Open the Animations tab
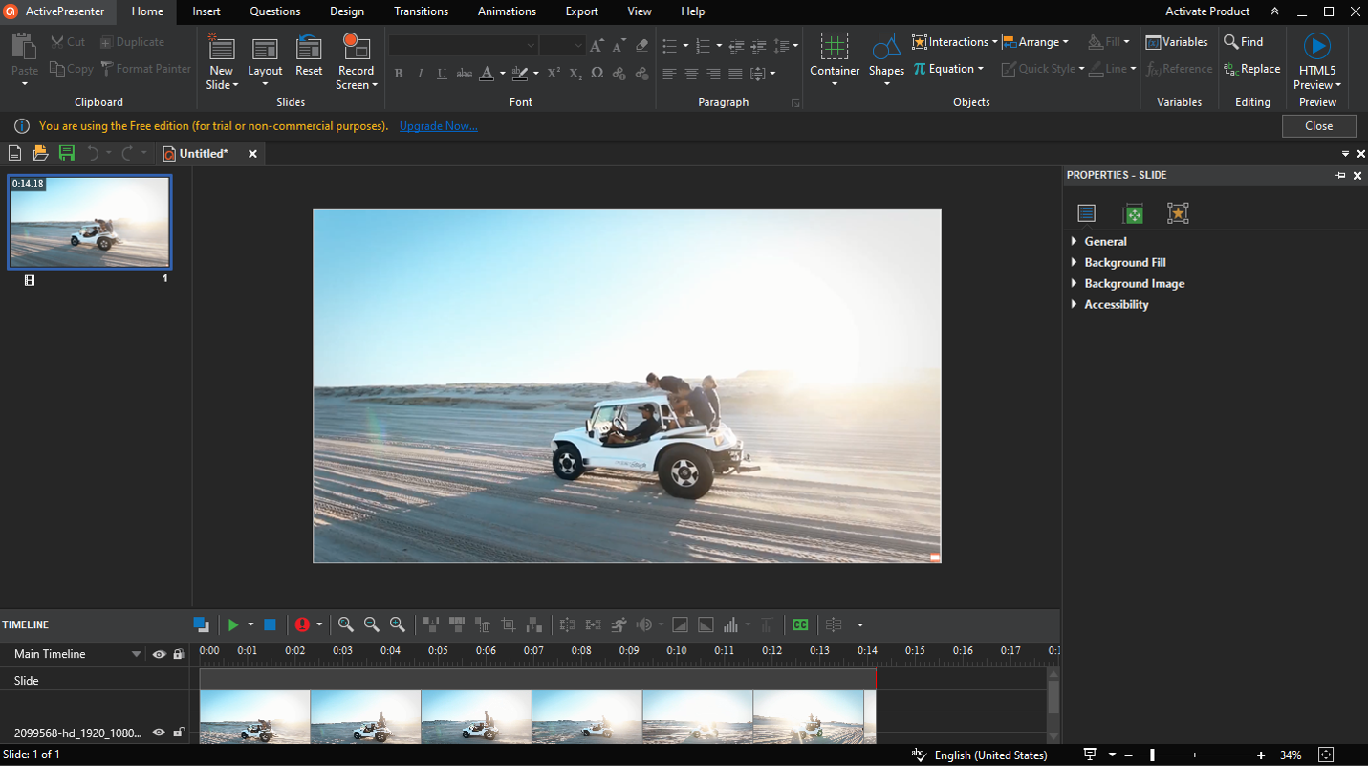 coord(507,11)
